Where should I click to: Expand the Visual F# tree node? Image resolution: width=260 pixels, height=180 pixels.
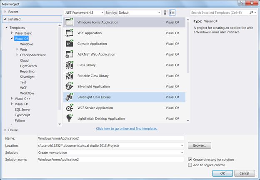tap(12, 104)
